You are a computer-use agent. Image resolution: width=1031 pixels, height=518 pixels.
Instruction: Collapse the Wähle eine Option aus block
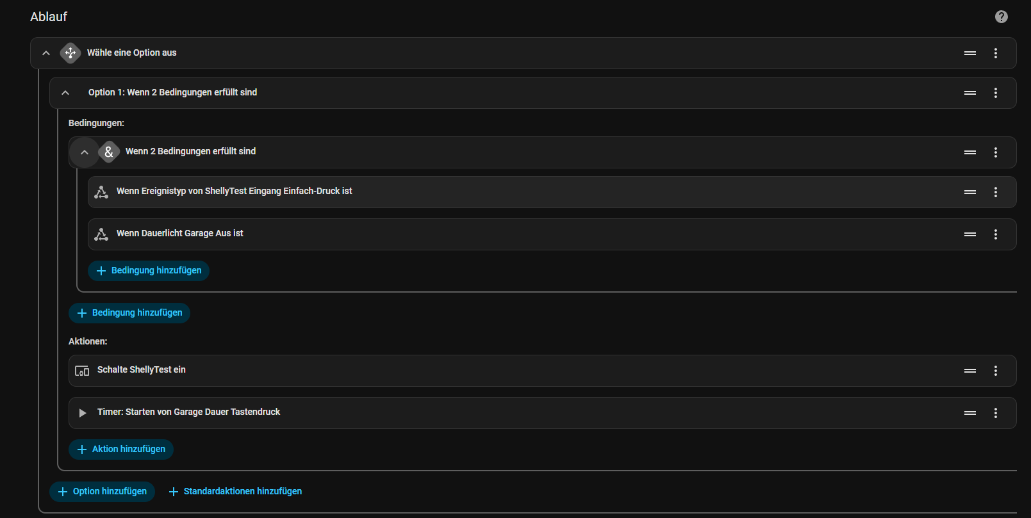46,53
